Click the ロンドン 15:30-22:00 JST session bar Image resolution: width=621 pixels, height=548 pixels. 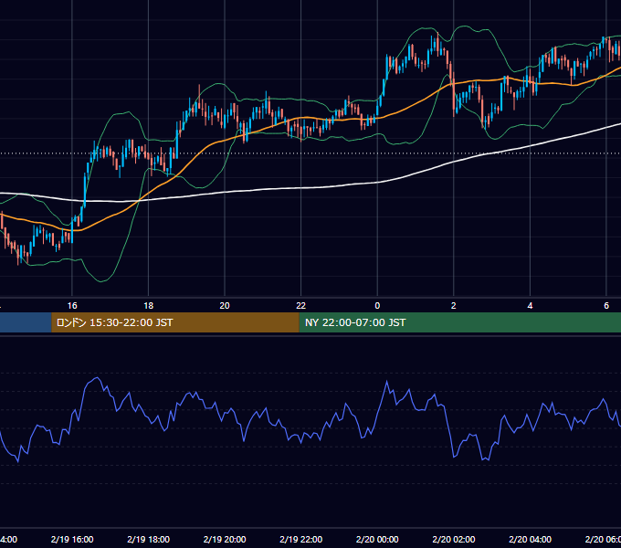[175, 322]
